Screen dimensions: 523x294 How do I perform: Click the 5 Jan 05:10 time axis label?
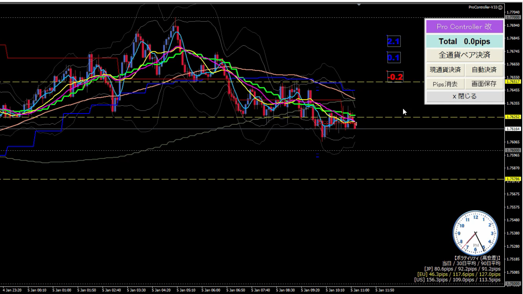point(186,290)
